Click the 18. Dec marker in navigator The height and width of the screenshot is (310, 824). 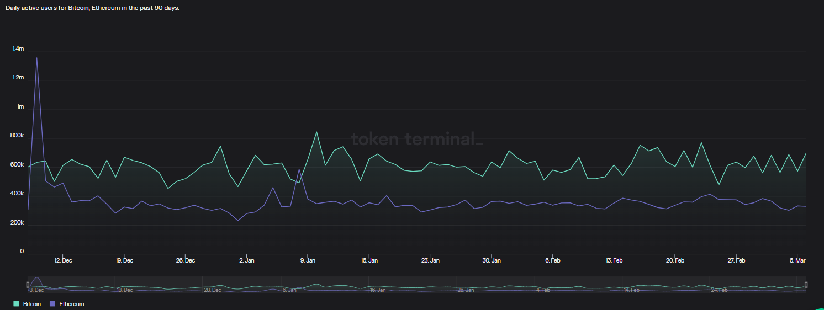[x=124, y=290]
